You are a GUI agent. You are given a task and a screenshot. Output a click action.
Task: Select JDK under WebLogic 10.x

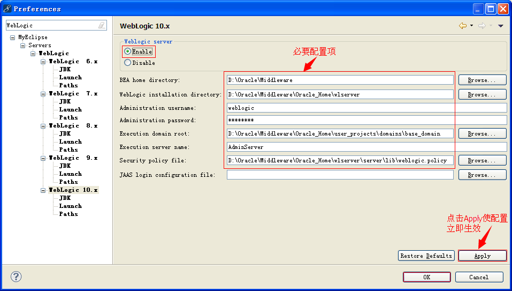65,198
